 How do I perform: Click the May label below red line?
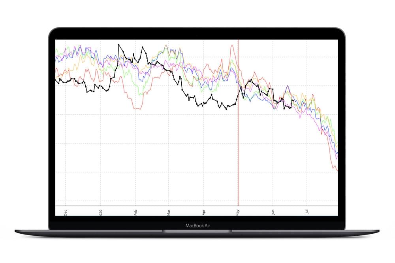tap(238, 212)
